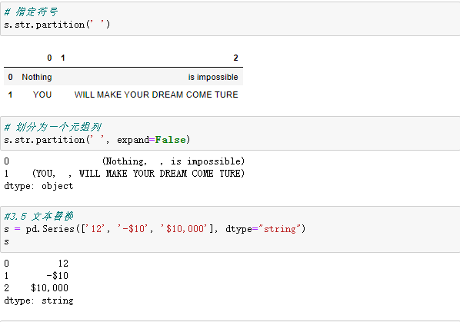Click comment '#3.5 文本替换'
The height and width of the screenshot is (322, 460).
(x=38, y=216)
